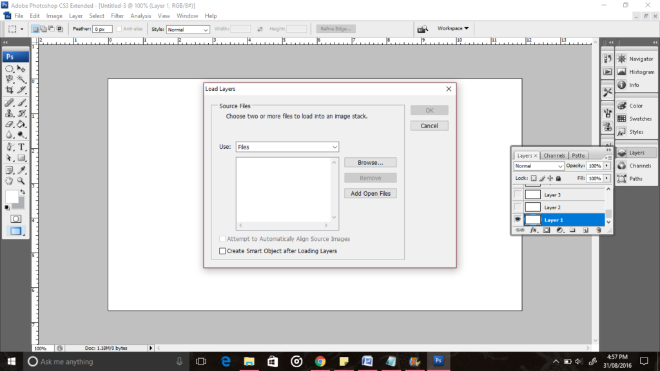Click the Add Open Files button
660x371 pixels.
pyautogui.click(x=371, y=193)
